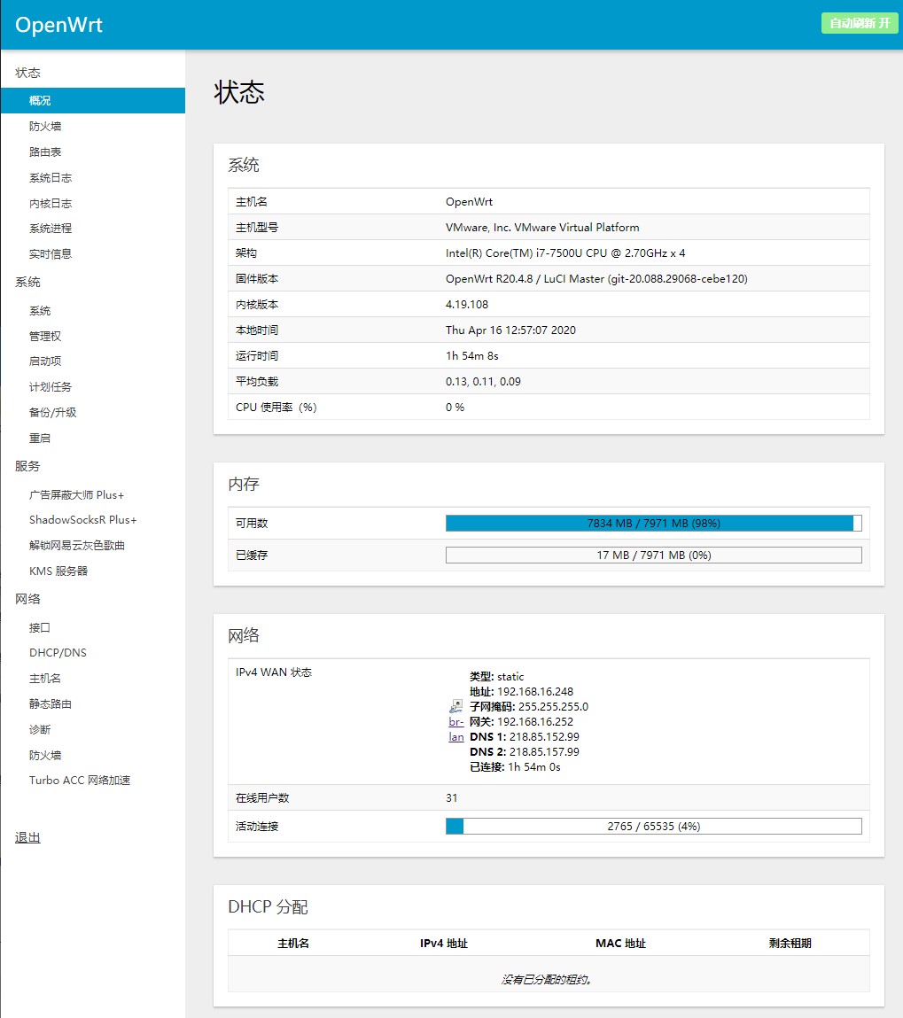Open 防火墙 under the 网络 section

point(45,755)
